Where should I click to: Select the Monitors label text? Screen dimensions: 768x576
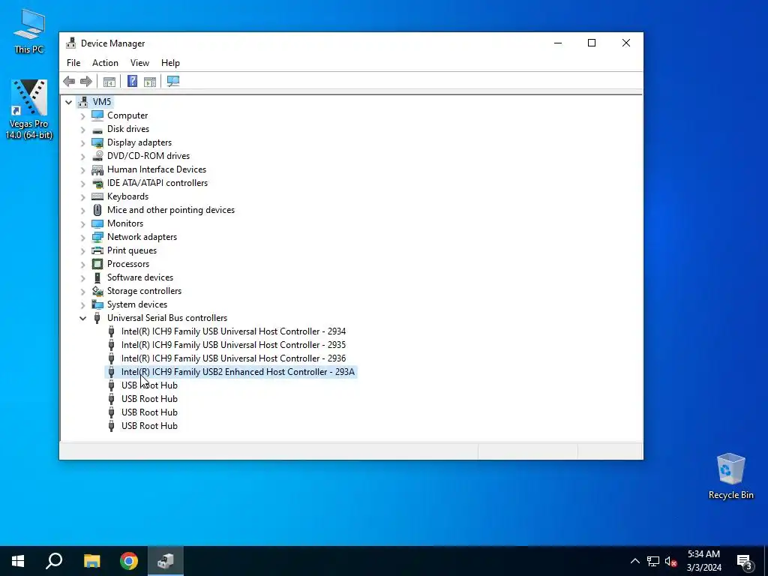coord(125,223)
